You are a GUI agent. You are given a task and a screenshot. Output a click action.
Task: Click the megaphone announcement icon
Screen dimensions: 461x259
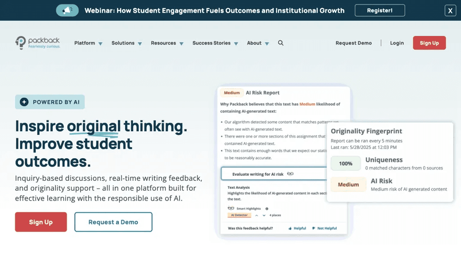[68, 10]
